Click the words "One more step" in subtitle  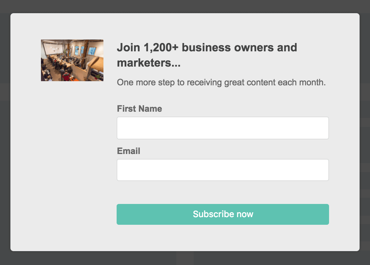tap(141, 83)
